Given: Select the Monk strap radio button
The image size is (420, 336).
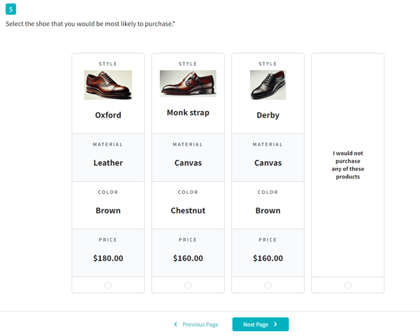Looking at the screenshot, I should click(x=188, y=285).
